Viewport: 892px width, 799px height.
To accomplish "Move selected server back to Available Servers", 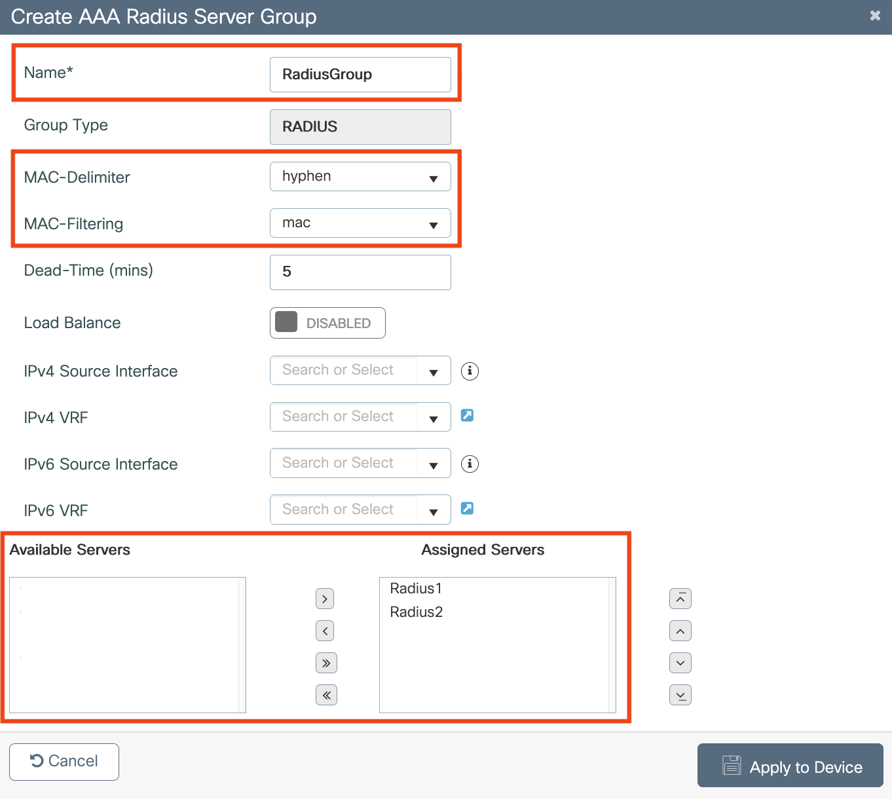I will pyautogui.click(x=325, y=631).
